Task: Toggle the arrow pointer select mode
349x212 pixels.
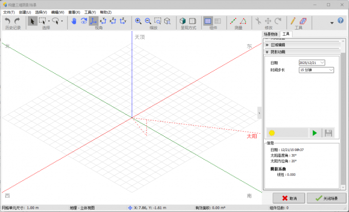Action: 32,21
